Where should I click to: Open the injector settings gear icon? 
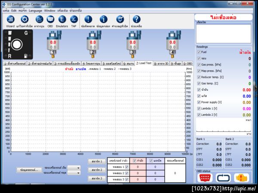[x=25, y=19]
